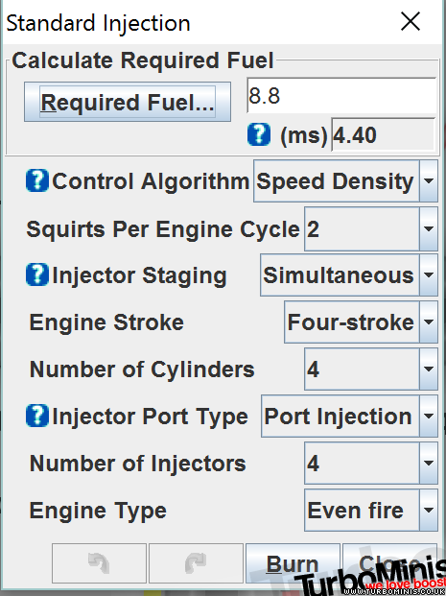Show help for Injector Port Type

pyautogui.click(x=37, y=416)
